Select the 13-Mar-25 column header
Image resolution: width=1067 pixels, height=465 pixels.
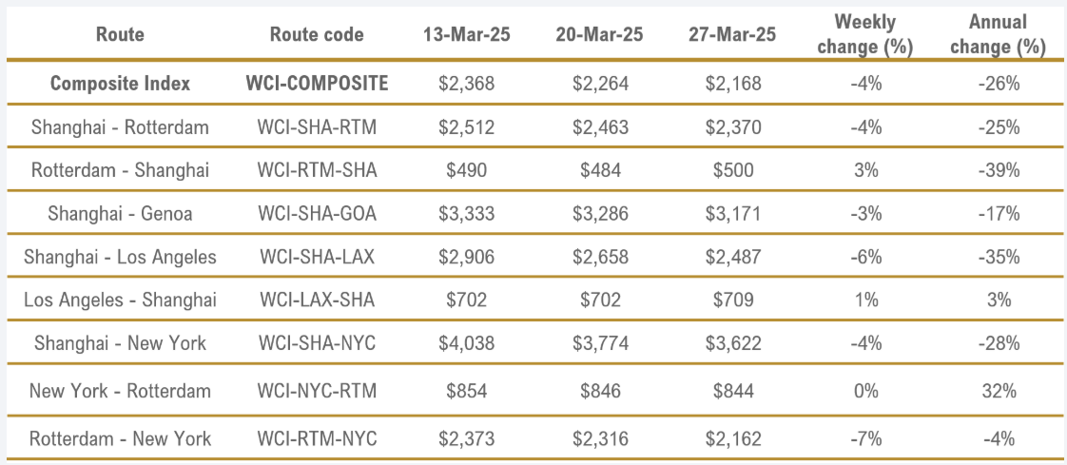pyautogui.click(x=466, y=34)
